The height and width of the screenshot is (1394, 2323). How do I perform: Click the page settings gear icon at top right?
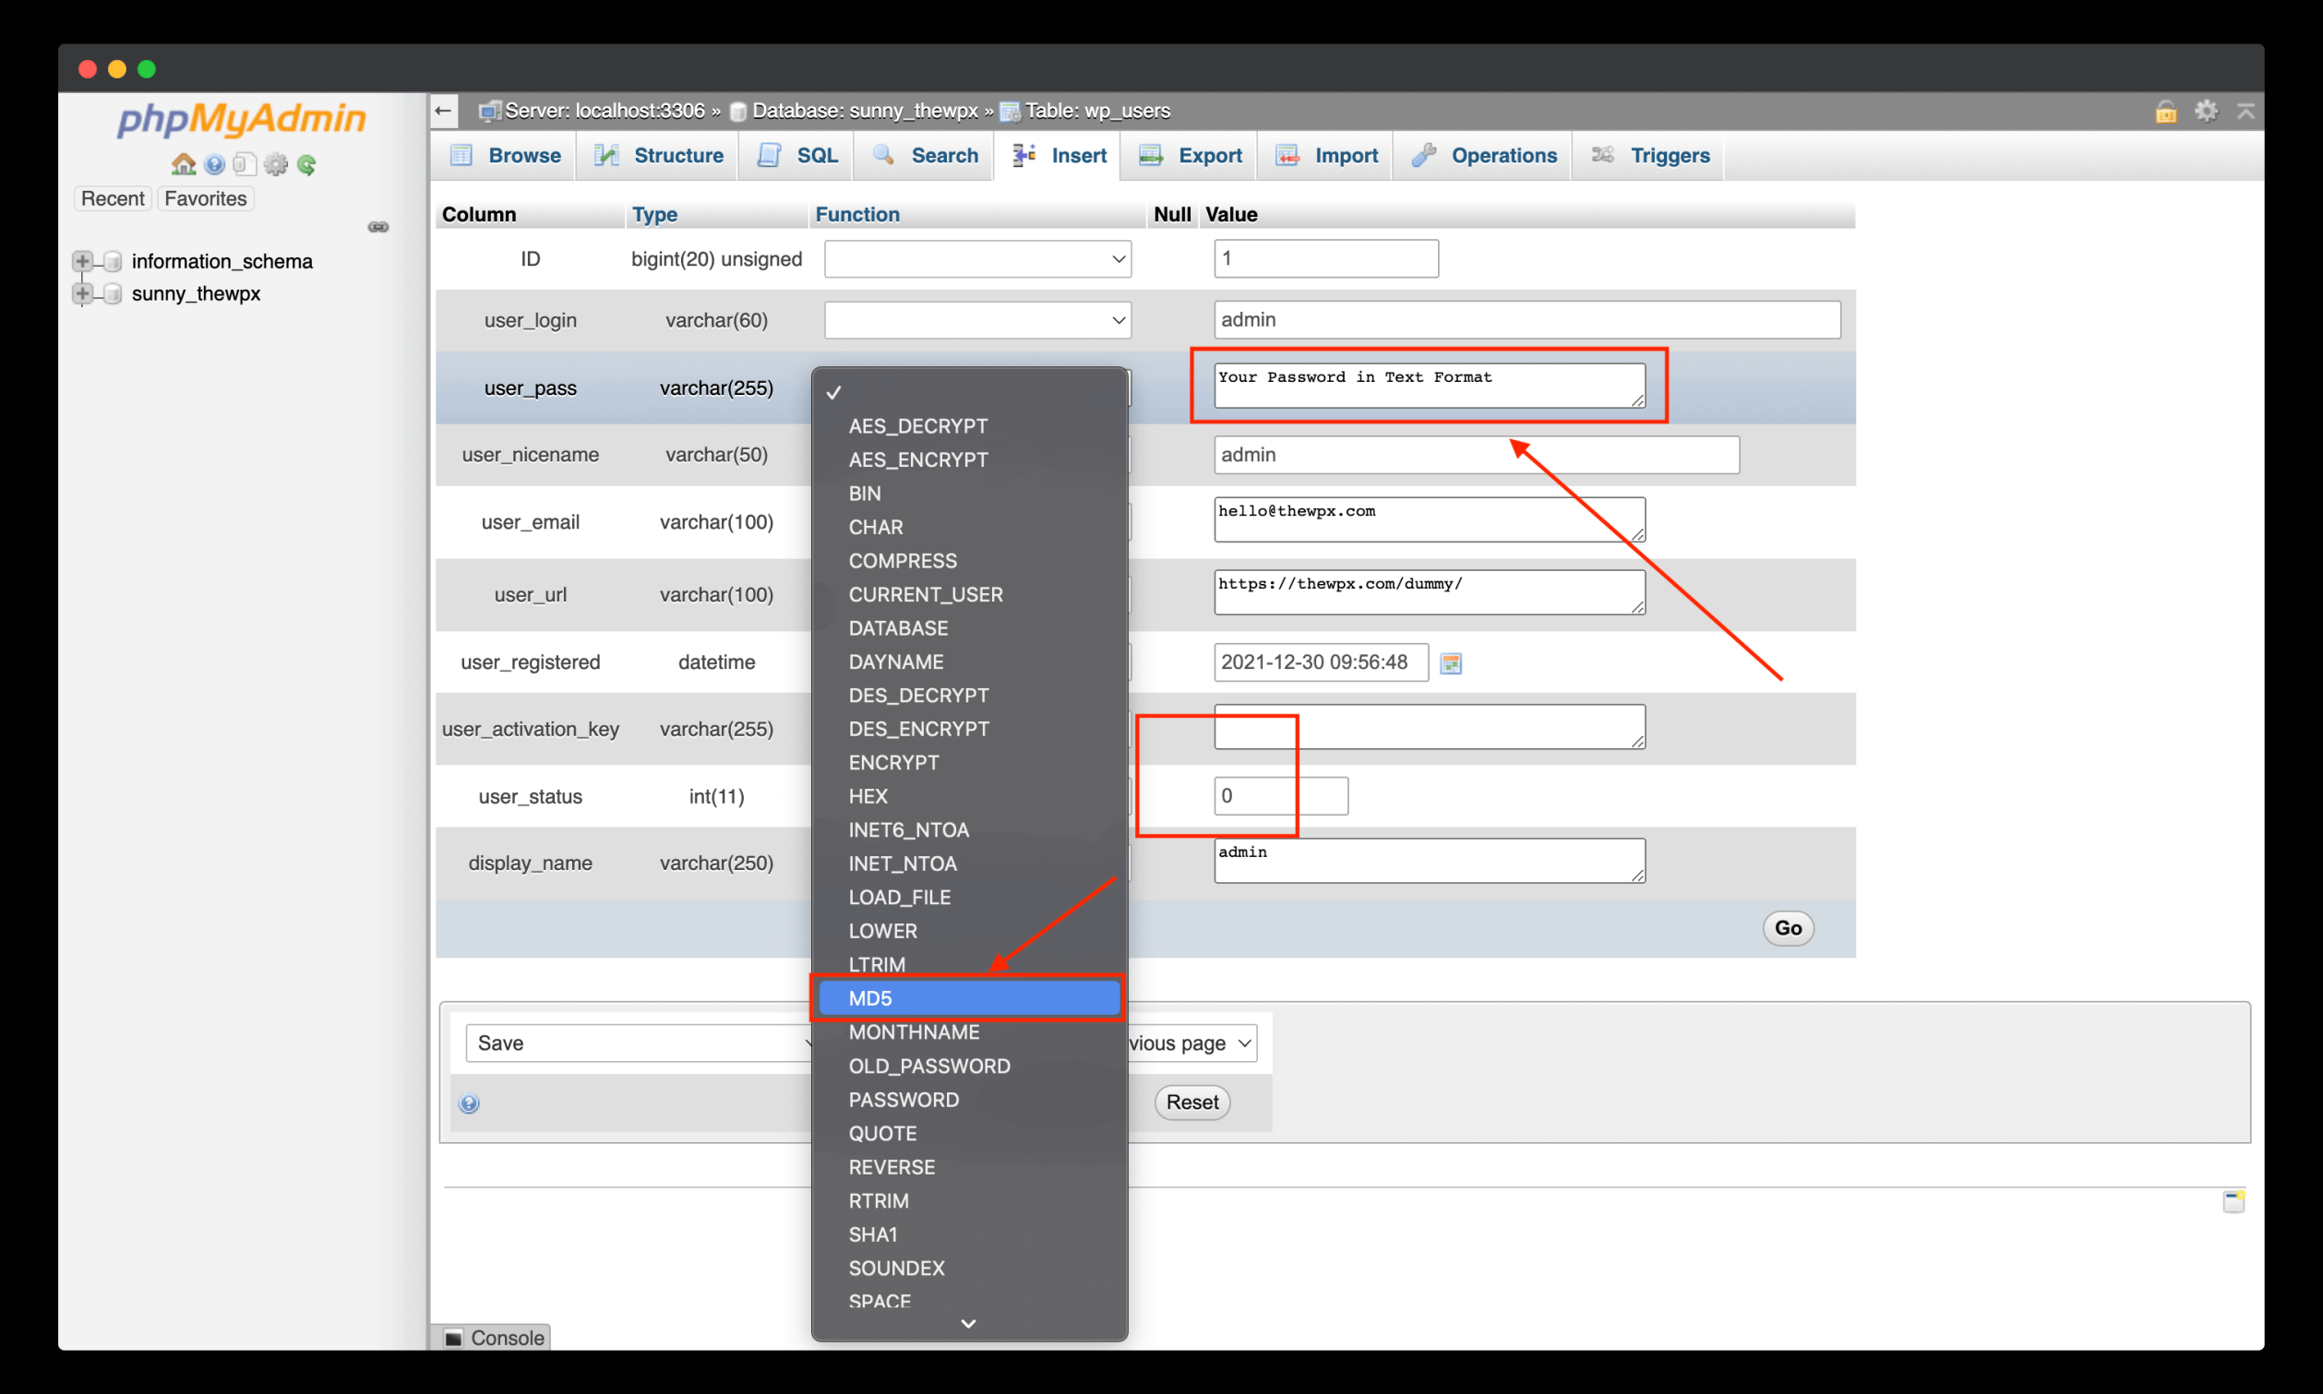coord(2206,111)
